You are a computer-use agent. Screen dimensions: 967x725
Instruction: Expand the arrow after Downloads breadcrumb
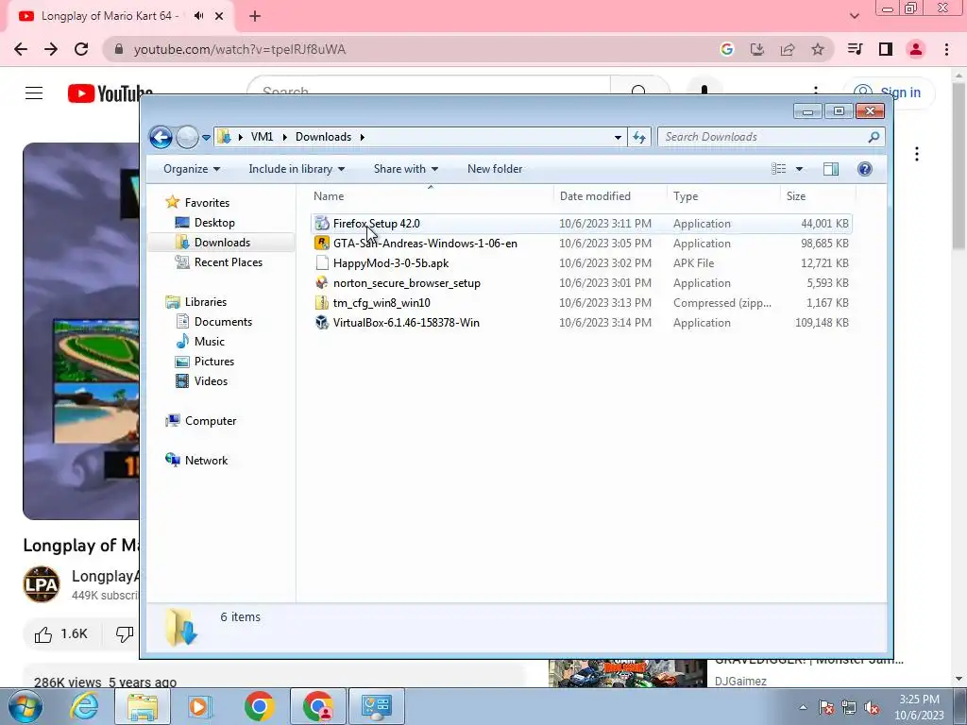pyautogui.click(x=363, y=137)
